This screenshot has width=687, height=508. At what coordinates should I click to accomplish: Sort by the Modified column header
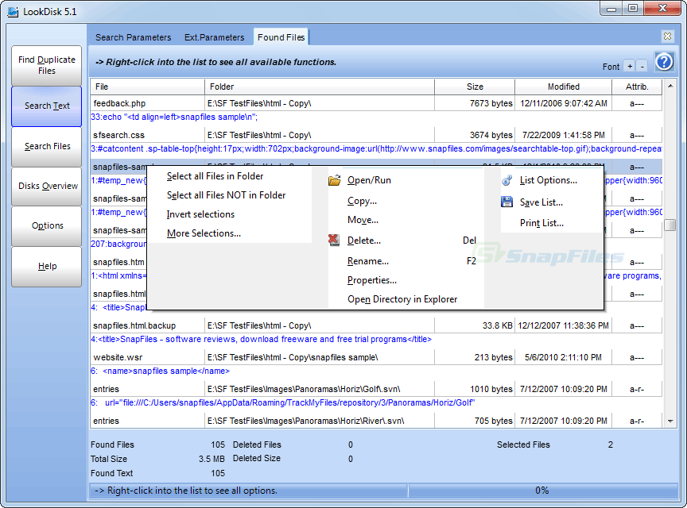[564, 87]
